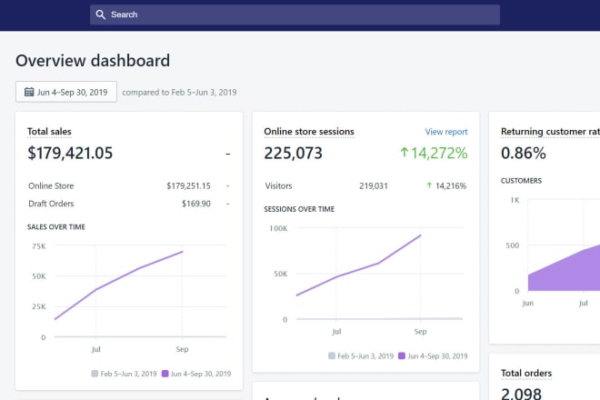Click the Draft Orders row label
The width and height of the screenshot is (600, 400).
51,204
